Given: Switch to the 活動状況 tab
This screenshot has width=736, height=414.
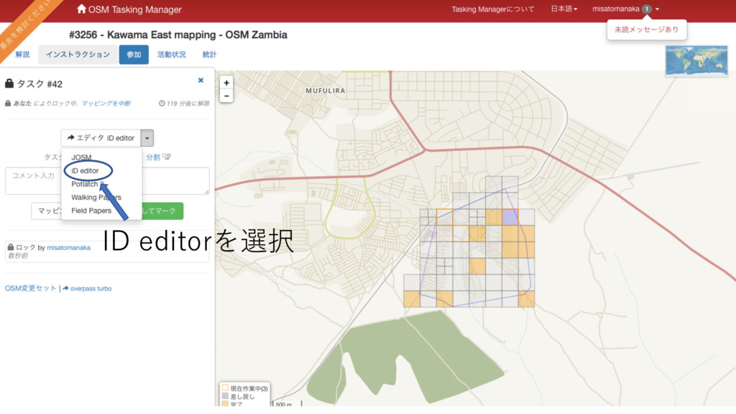Looking at the screenshot, I should point(171,55).
